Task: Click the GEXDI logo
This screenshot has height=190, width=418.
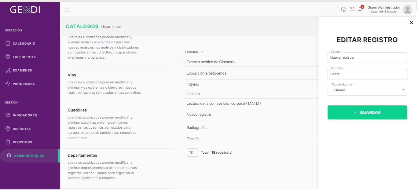Action: pos(25,10)
